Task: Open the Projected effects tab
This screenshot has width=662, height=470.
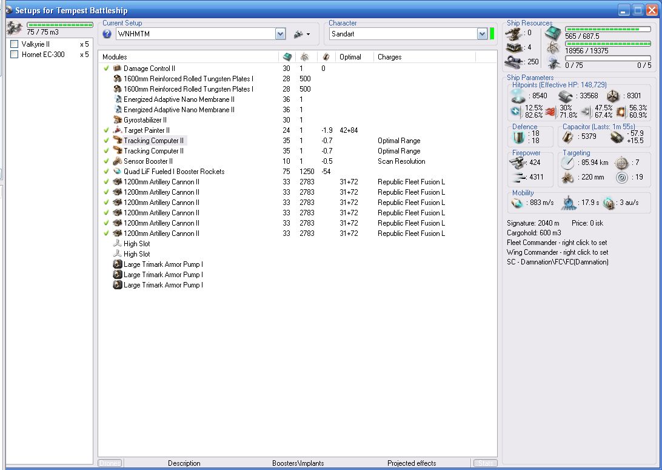Action: click(412, 463)
